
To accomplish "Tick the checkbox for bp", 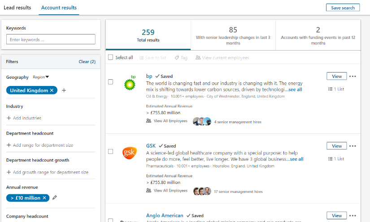I will click(x=110, y=82).
